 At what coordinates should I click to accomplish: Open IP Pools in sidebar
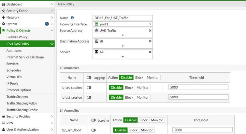12,83
